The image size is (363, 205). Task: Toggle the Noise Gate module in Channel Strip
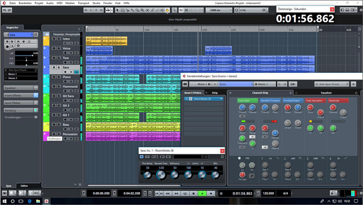pyautogui.click(x=247, y=100)
